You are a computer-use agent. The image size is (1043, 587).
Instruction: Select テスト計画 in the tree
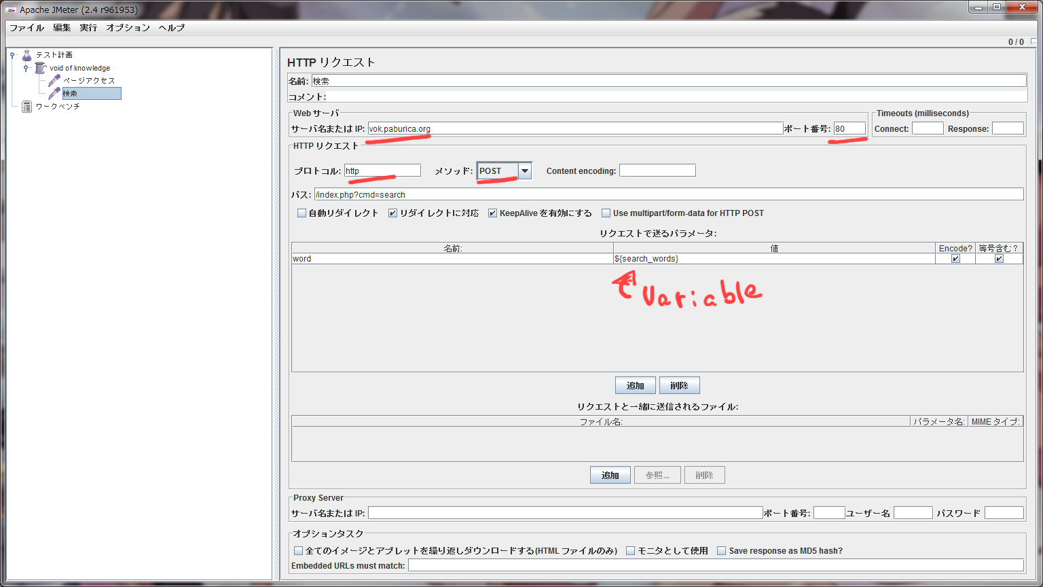54,55
